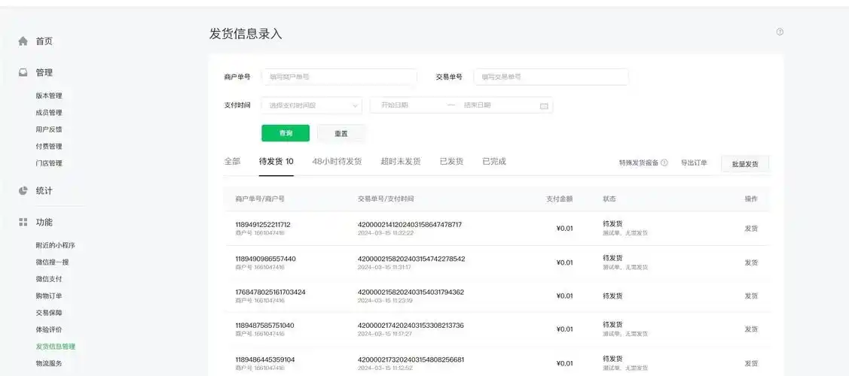Focus the 商户单号 input field

click(339, 77)
